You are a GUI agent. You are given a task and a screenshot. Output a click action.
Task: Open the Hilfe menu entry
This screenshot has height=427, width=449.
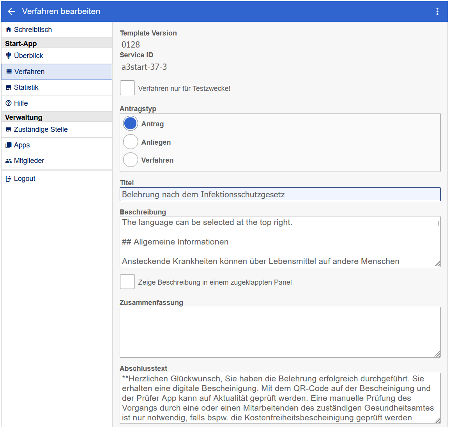pos(57,103)
